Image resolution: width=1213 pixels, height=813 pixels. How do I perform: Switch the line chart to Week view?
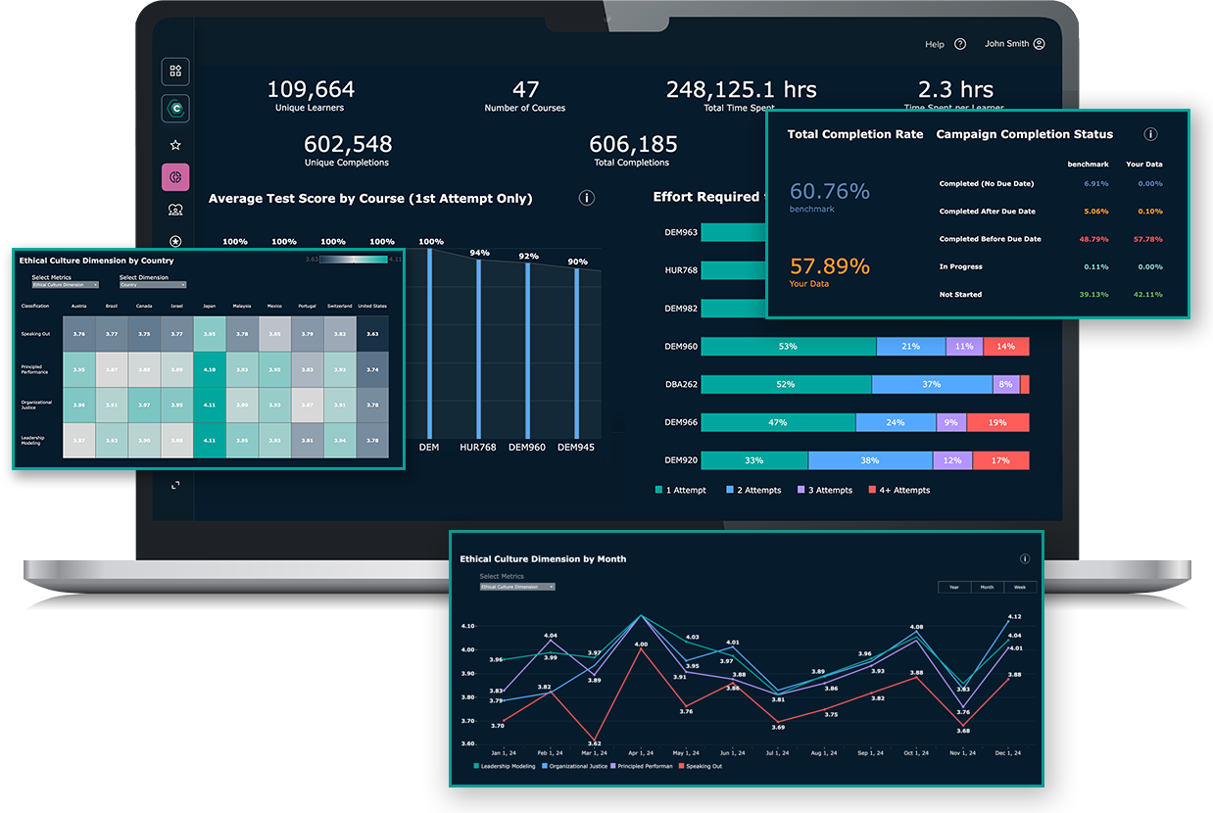(x=1019, y=588)
